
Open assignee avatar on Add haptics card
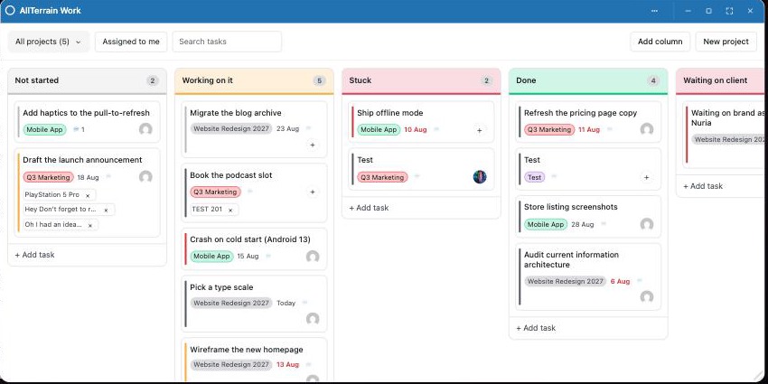coord(145,129)
